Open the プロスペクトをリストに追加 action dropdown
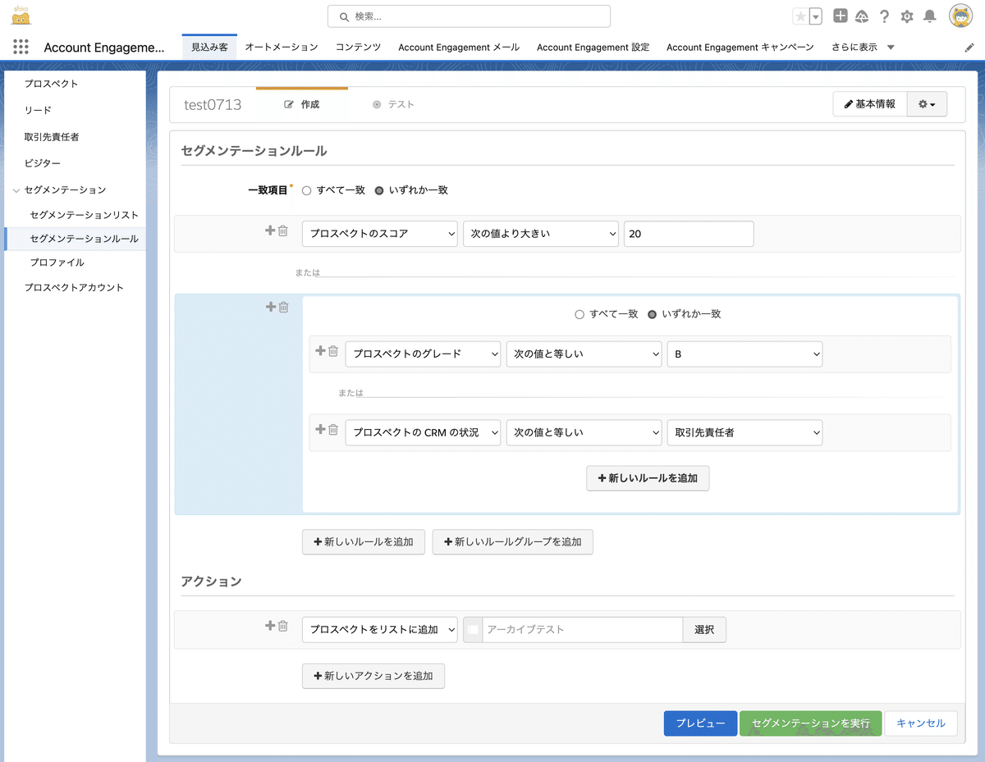The height and width of the screenshot is (762, 985). pos(380,630)
